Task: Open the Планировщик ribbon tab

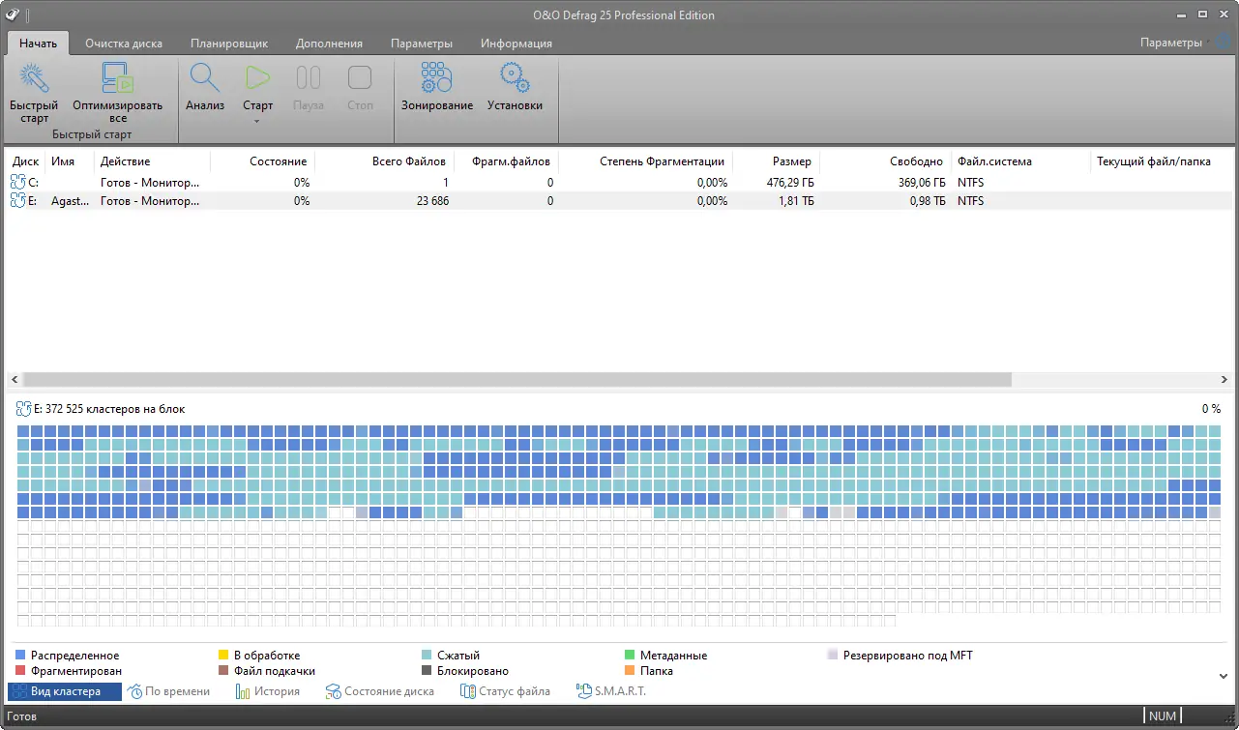Action: tap(230, 43)
